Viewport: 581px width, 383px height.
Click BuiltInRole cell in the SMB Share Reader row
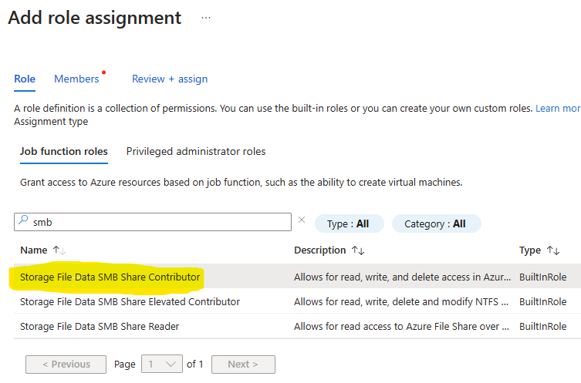pyautogui.click(x=543, y=327)
